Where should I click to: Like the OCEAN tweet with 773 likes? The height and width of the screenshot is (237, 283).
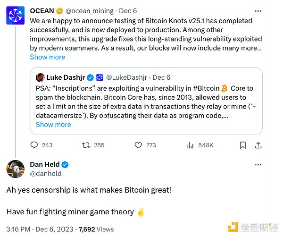[138, 145]
